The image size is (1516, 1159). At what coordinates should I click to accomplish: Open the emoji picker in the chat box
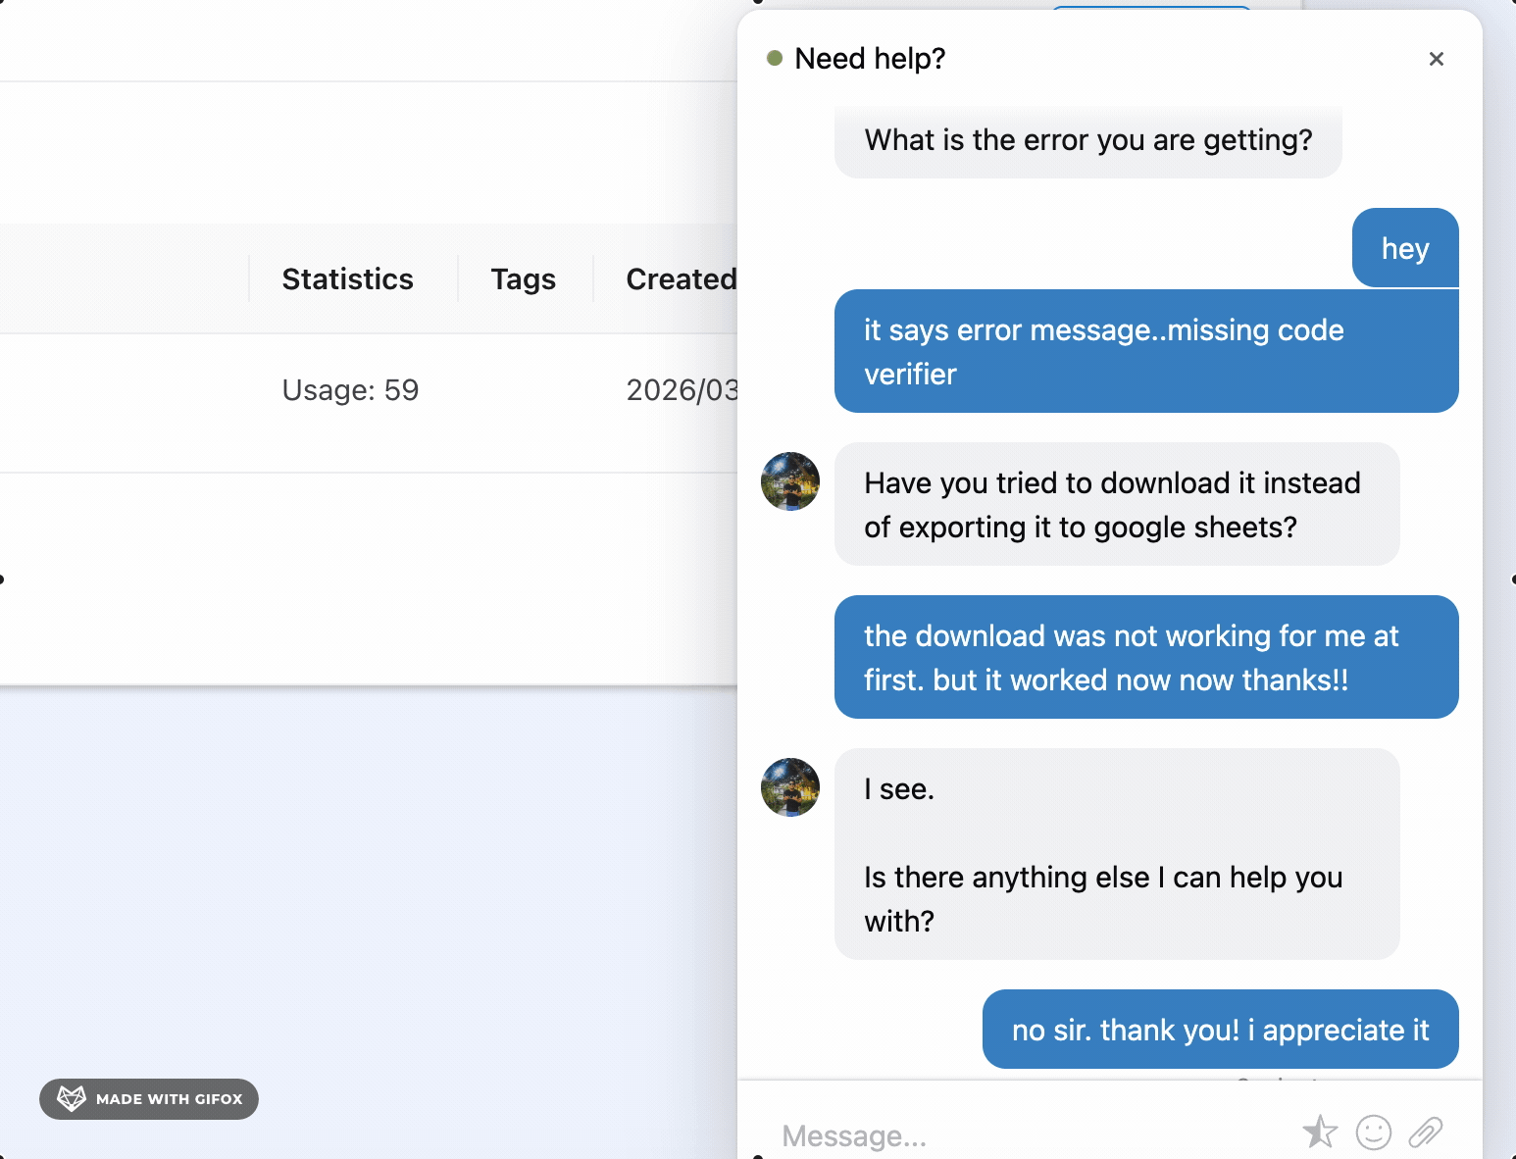pyautogui.click(x=1374, y=1133)
